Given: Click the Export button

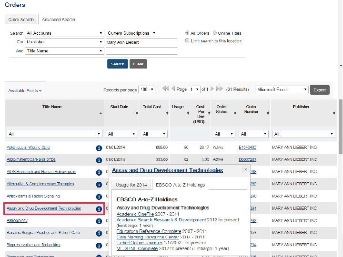Looking at the screenshot, I should [x=320, y=90].
